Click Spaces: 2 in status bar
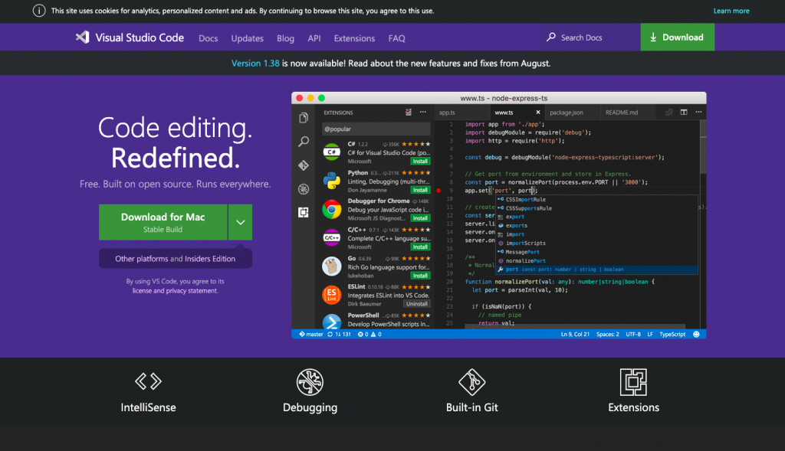 [x=607, y=334]
